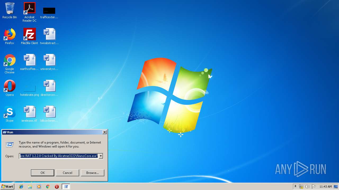The width and height of the screenshot is (339, 190).
Task: Click the taskbar clock showing 11:43 AM
Action: 325,187
